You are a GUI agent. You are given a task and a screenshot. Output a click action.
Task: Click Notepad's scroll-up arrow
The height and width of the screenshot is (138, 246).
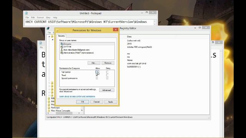pos(155,21)
